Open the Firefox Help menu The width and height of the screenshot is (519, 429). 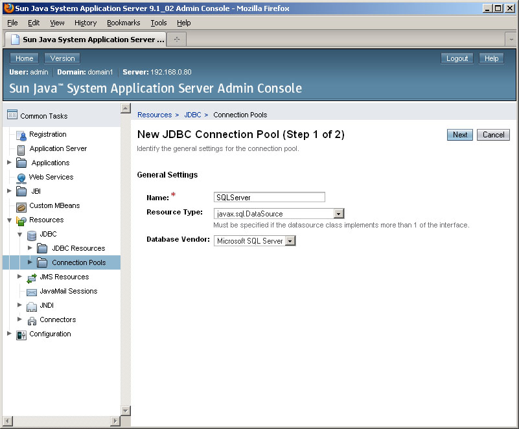pos(184,23)
